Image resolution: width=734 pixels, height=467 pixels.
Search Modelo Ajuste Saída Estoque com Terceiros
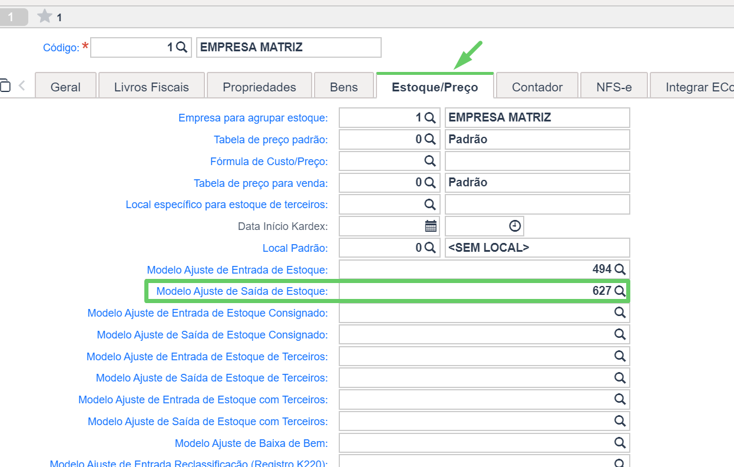point(620,421)
